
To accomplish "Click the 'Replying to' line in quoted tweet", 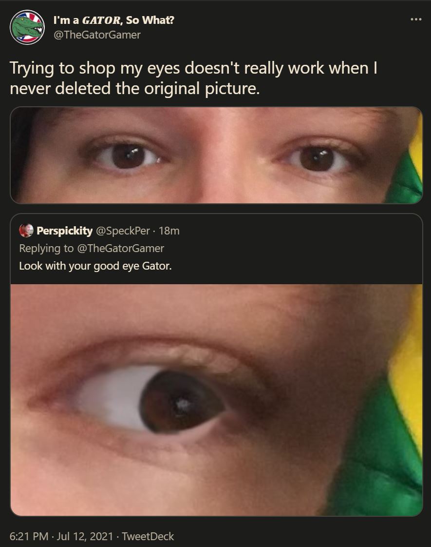I will [92, 248].
